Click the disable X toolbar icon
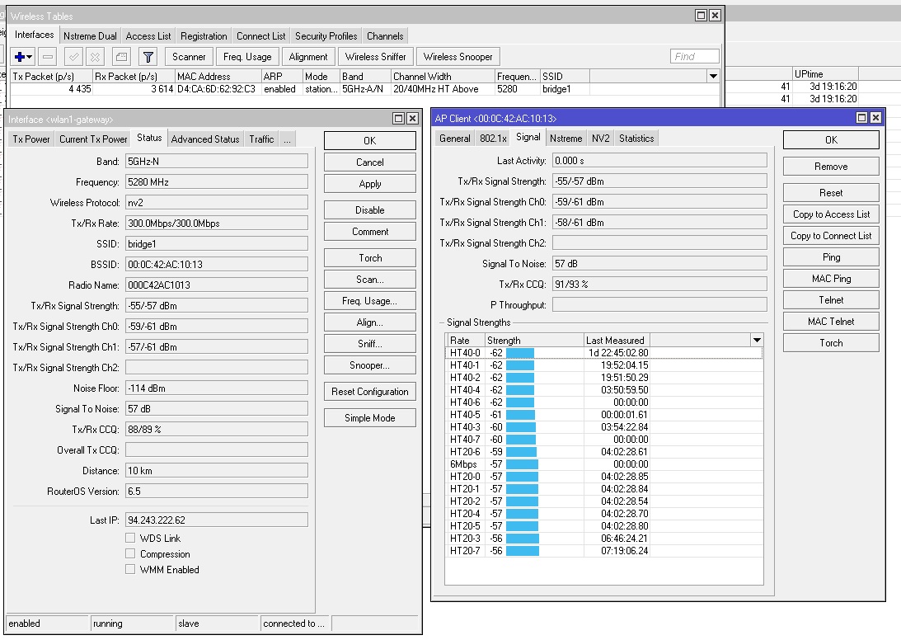Viewport: 901px width, 640px height. point(96,57)
